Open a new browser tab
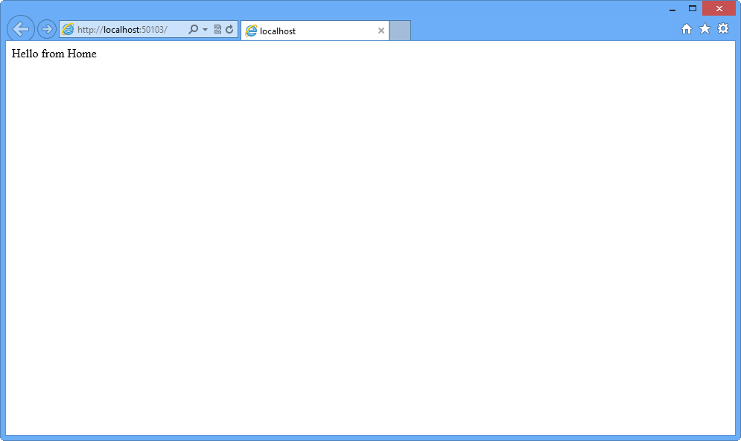 click(400, 30)
